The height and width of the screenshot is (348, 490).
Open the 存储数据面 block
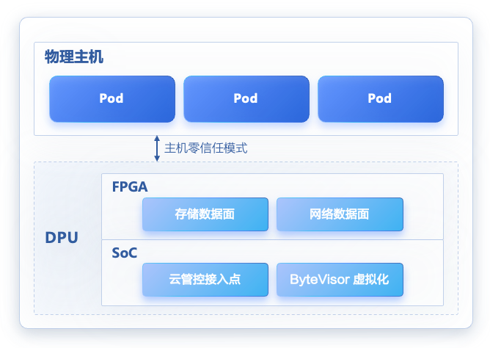click(x=205, y=214)
